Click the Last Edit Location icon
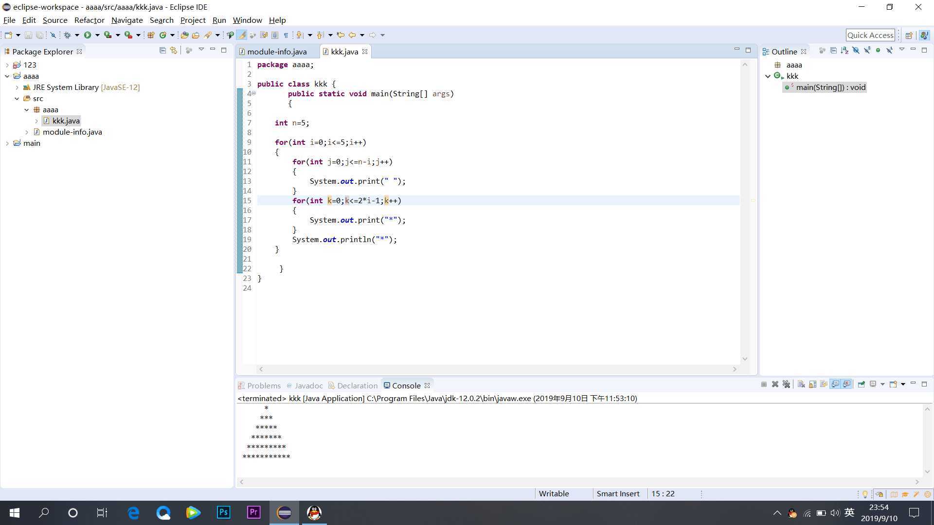This screenshot has height=525, width=934. 341,35
